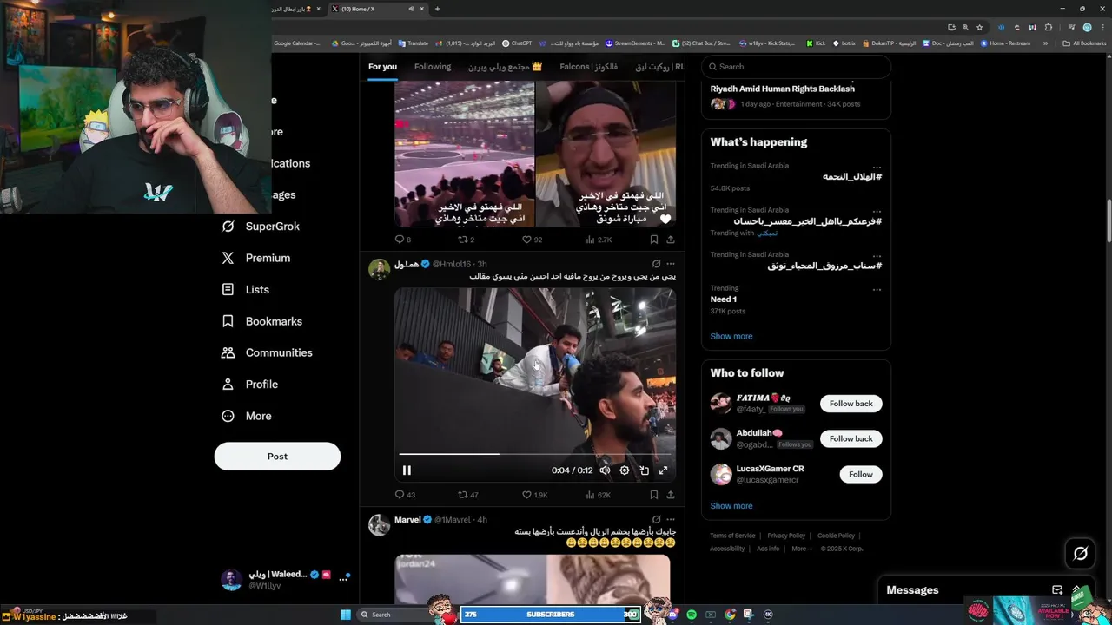This screenshot has width=1112, height=625.
Task: Click the Post button
Action: point(277,457)
